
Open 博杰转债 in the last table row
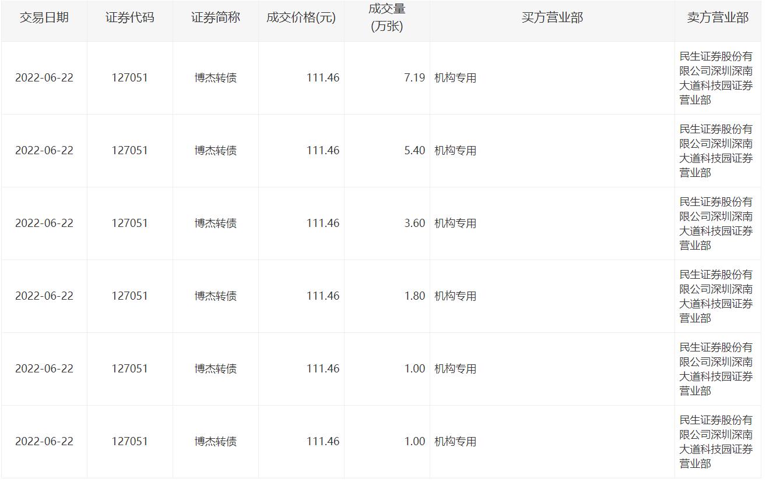[216, 441]
